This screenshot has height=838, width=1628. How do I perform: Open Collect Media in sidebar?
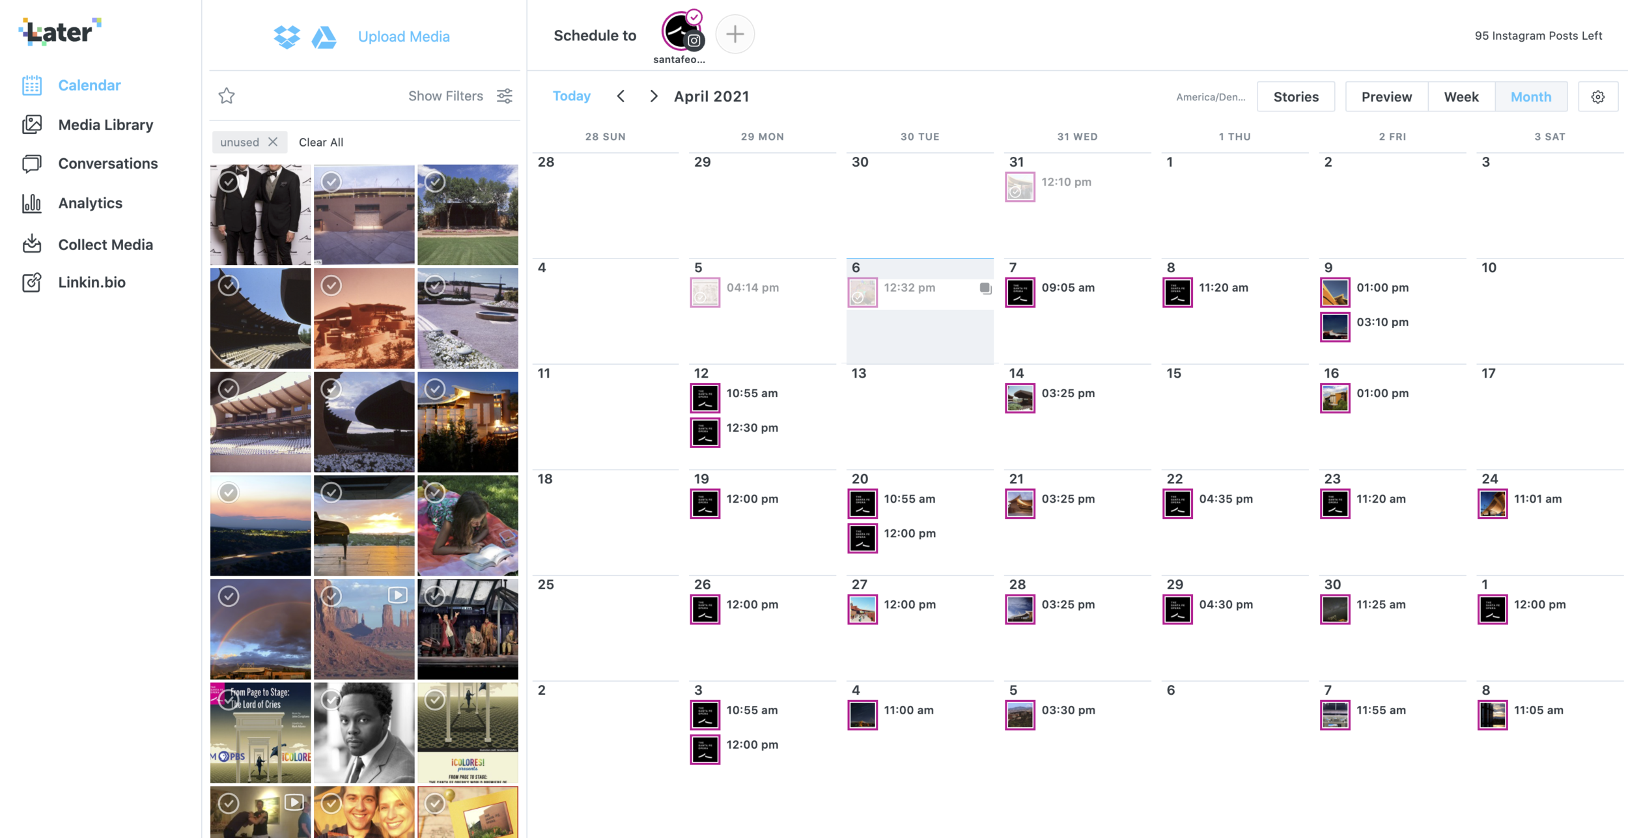(105, 245)
